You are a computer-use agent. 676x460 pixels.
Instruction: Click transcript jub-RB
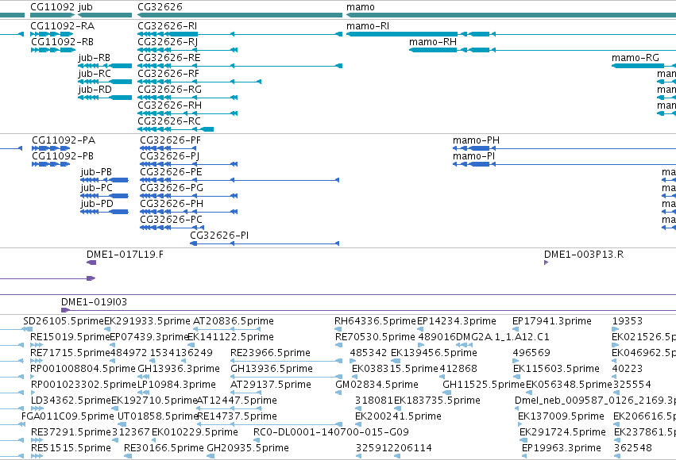point(94,58)
